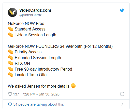Click the emoji beside Limited Time Offer
Screen dimensions: 132x112
[11, 75]
